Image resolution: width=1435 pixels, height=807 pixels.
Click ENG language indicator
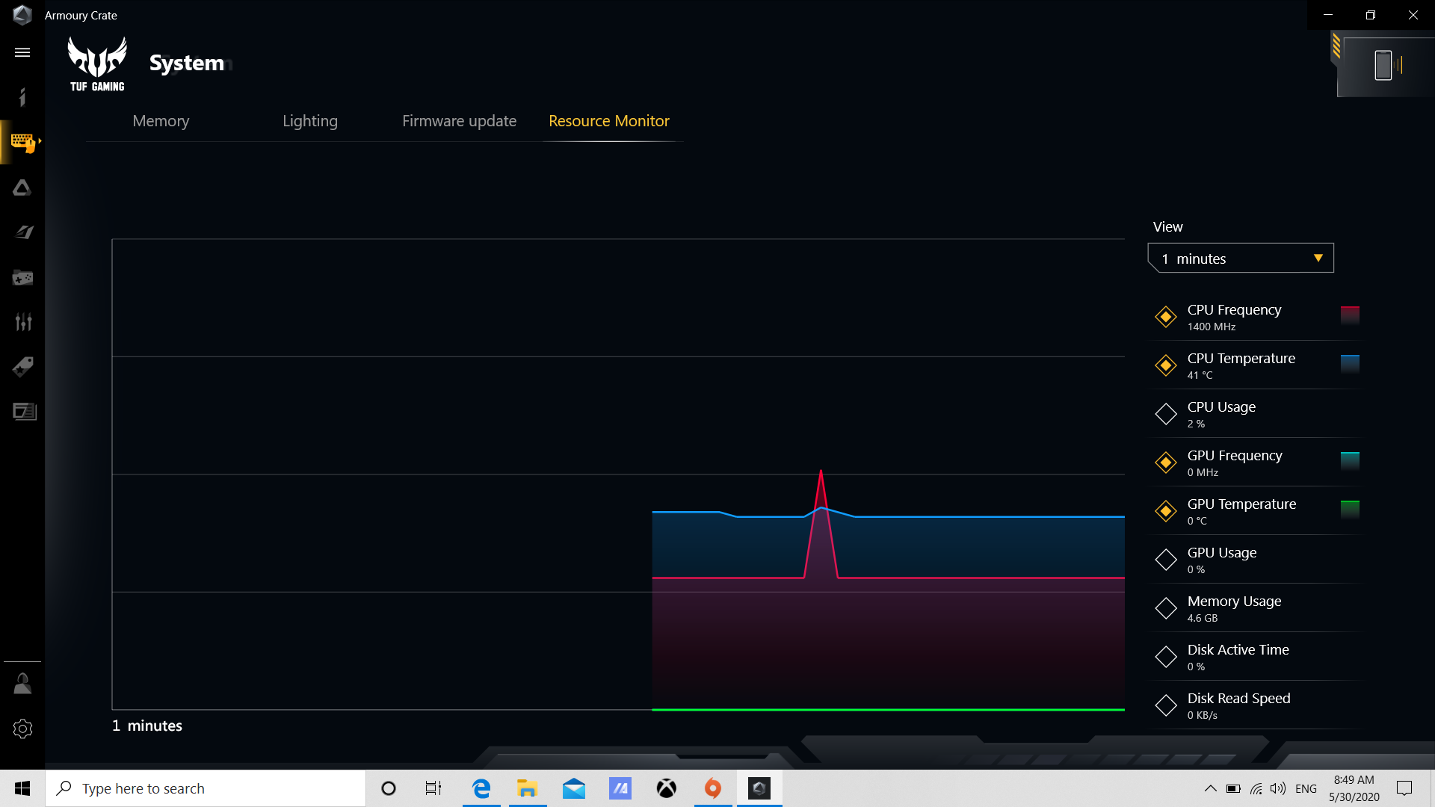(x=1306, y=788)
